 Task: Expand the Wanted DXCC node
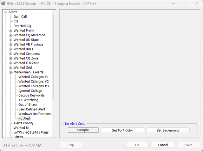point(10,49)
